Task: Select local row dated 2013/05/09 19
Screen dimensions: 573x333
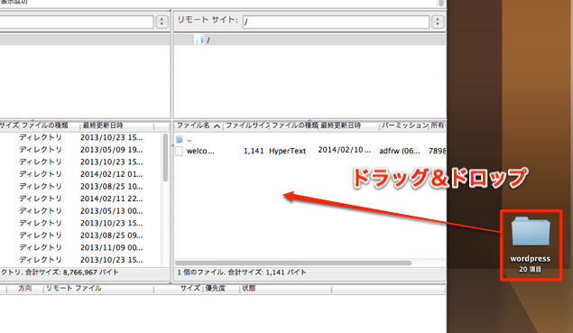Action: (x=80, y=150)
